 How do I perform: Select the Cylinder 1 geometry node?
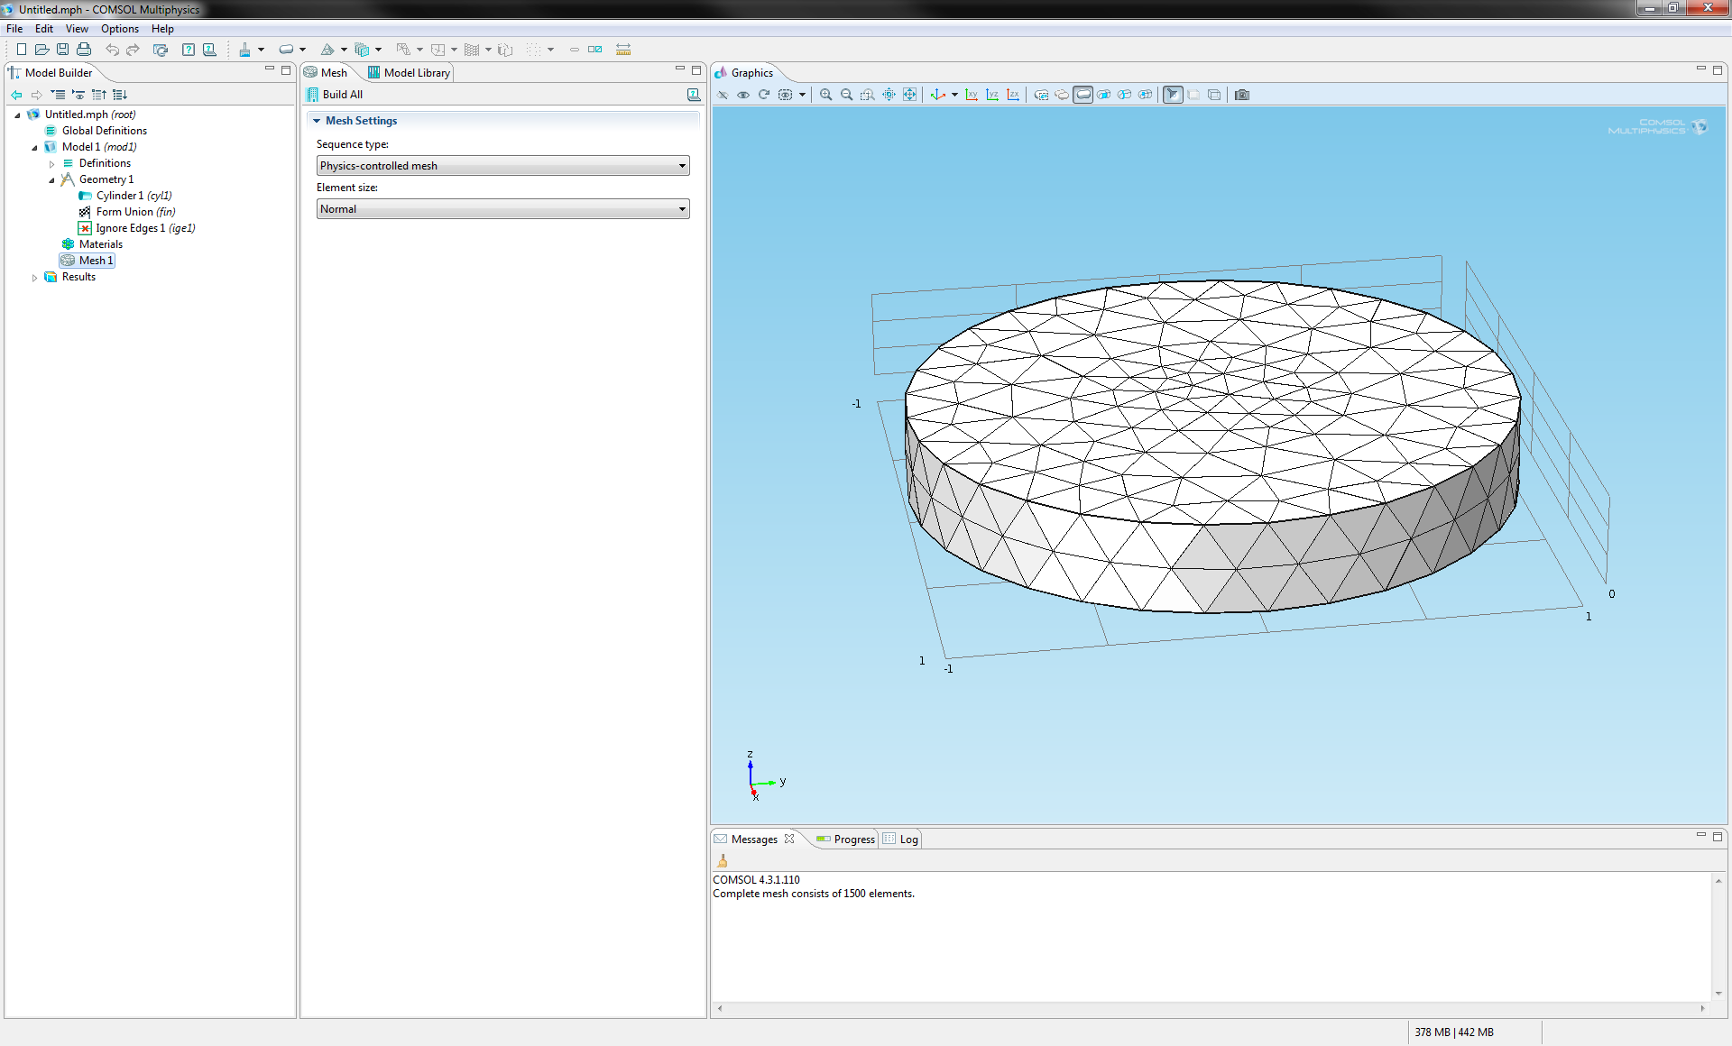pyautogui.click(x=120, y=196)
